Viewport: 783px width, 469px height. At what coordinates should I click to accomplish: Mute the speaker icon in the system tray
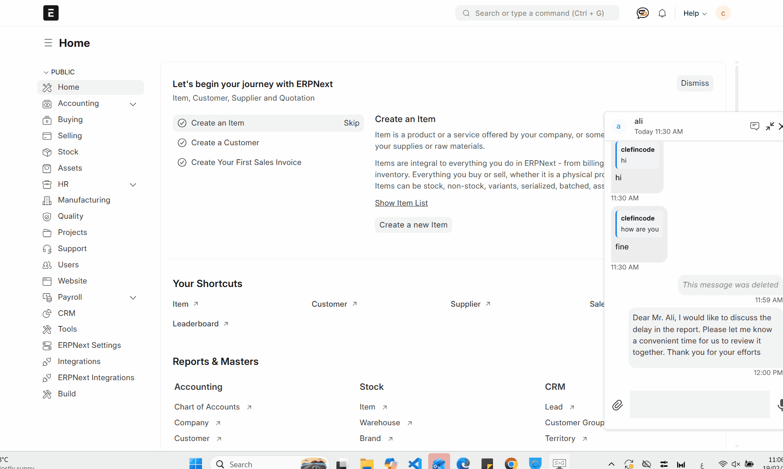tap(735, 464)
